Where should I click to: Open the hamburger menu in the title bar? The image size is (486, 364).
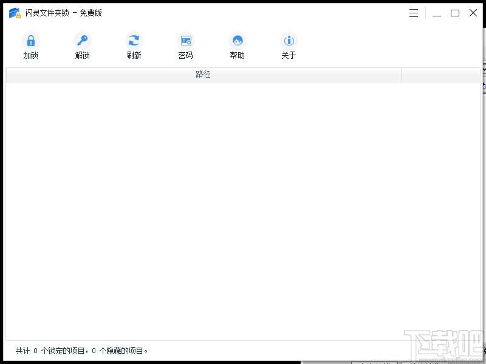click(414, 13)
